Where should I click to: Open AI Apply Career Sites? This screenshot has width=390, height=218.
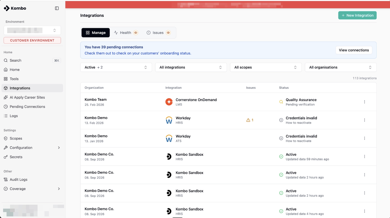pos(32,97)
